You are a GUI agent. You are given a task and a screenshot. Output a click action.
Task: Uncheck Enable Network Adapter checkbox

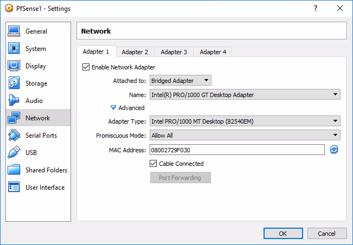(x=86, y=67)
